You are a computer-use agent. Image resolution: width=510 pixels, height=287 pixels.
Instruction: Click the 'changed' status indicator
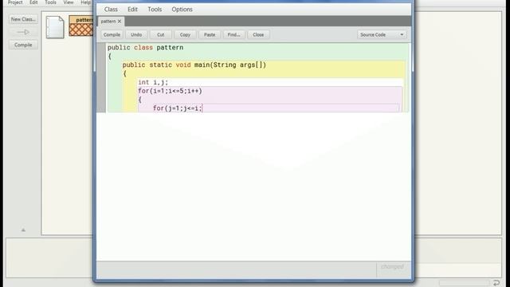(393, 267)
